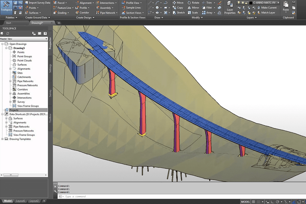
Task: Toggle layer lock padlock icon
Action: 246,3
